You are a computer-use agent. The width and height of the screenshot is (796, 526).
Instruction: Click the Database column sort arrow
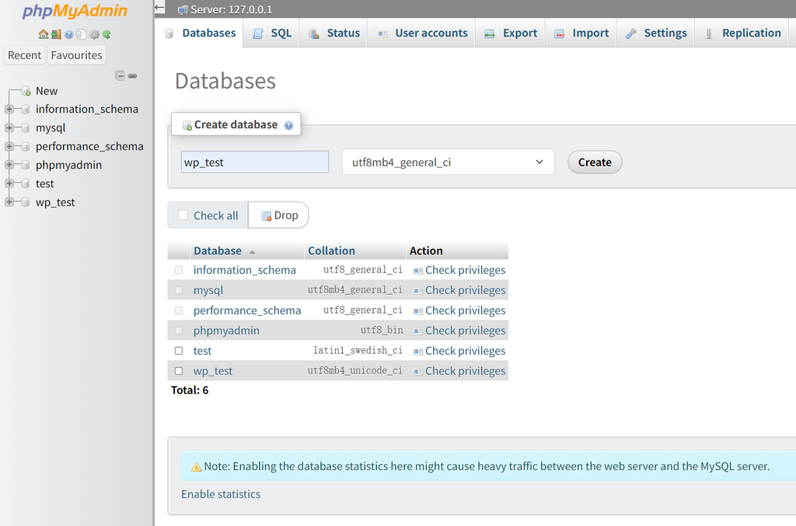point(252,252)
